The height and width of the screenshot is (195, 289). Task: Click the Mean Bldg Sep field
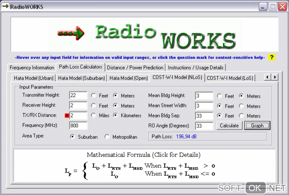(204, 116)
